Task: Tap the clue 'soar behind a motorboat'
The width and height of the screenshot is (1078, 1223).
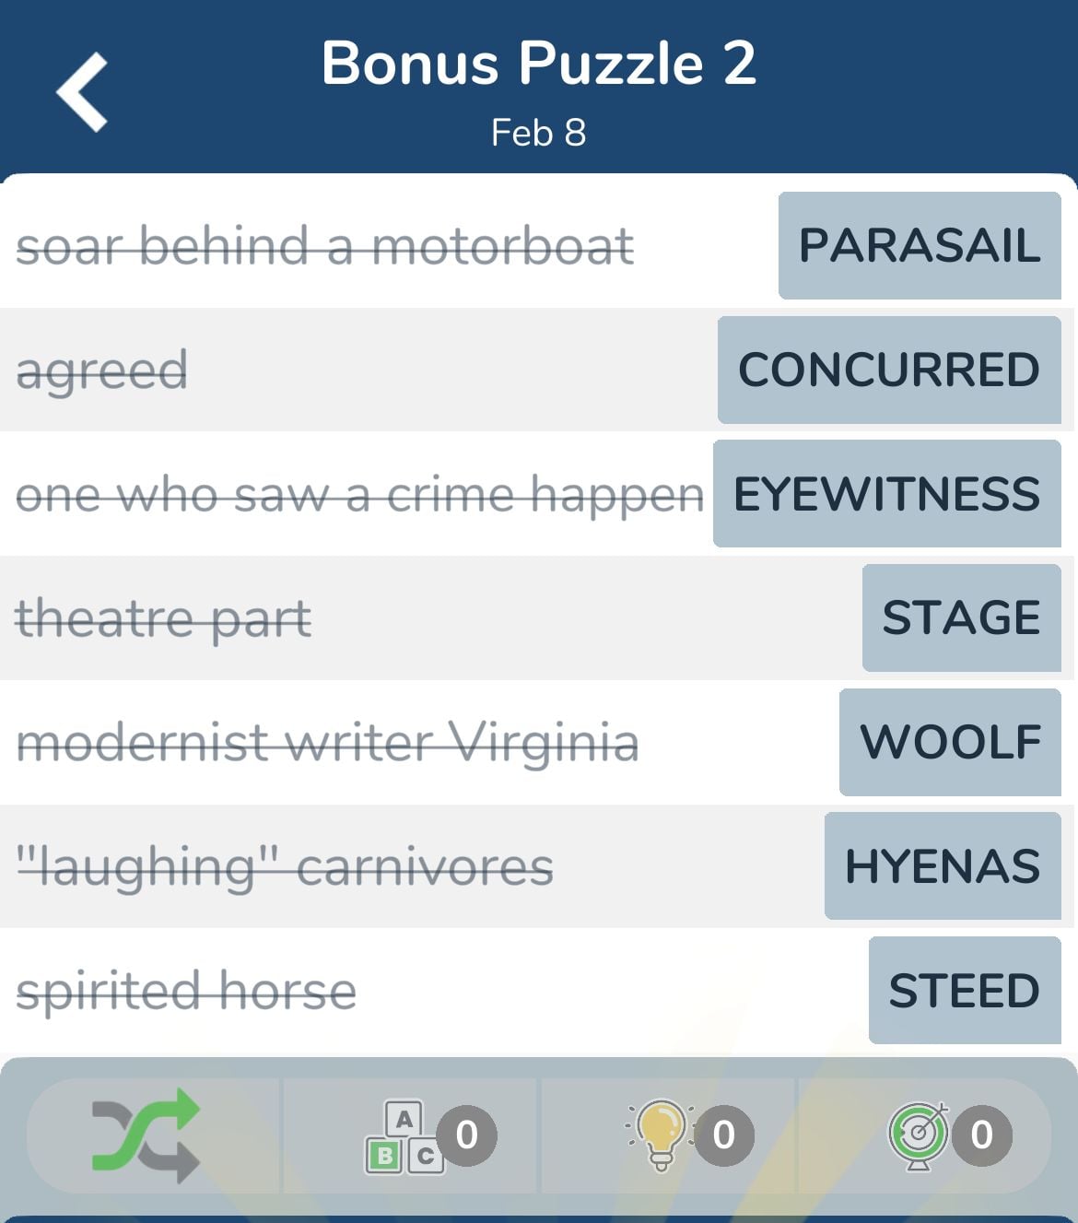Action: click(325, 246)
